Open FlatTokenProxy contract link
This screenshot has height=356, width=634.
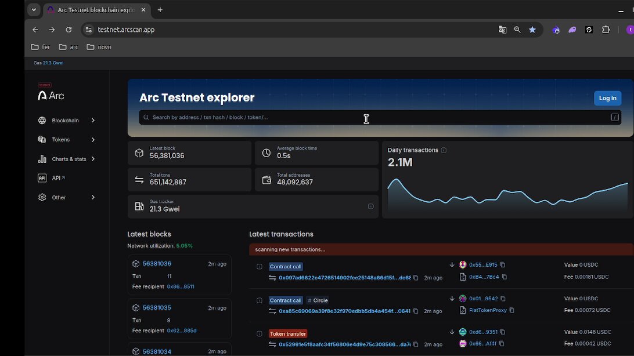point(488,310)
